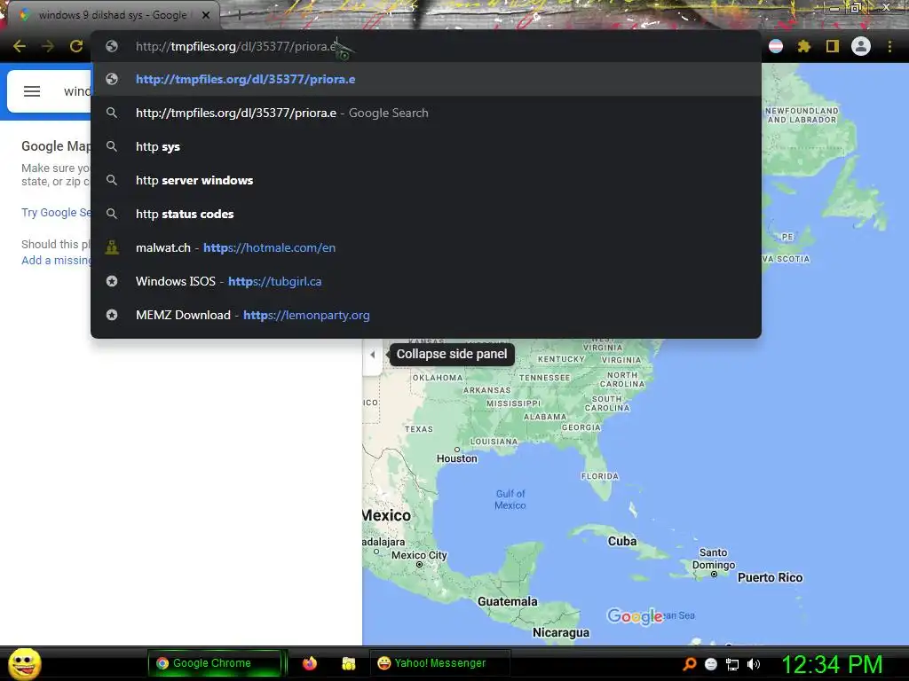
Task: Click the Mexico City marker on the map
Action: 419,565
